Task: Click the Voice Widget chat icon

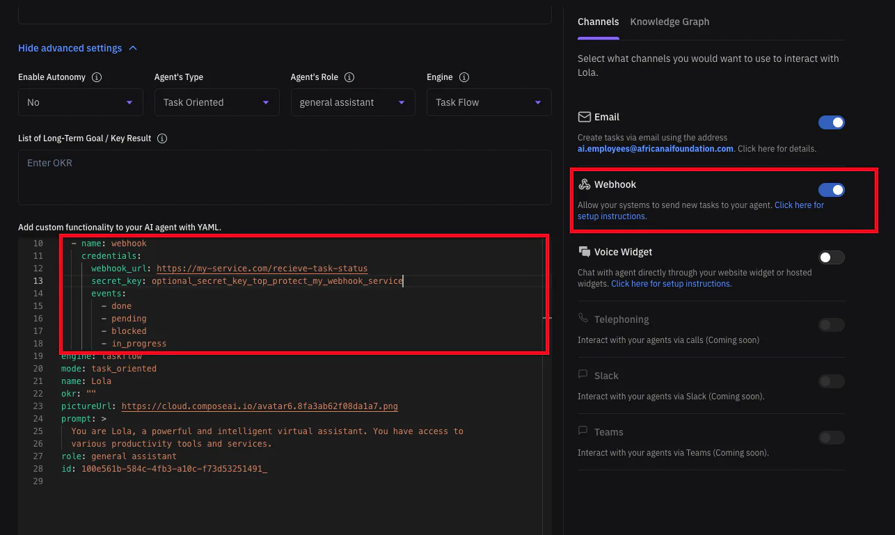Action: [584, 252]
